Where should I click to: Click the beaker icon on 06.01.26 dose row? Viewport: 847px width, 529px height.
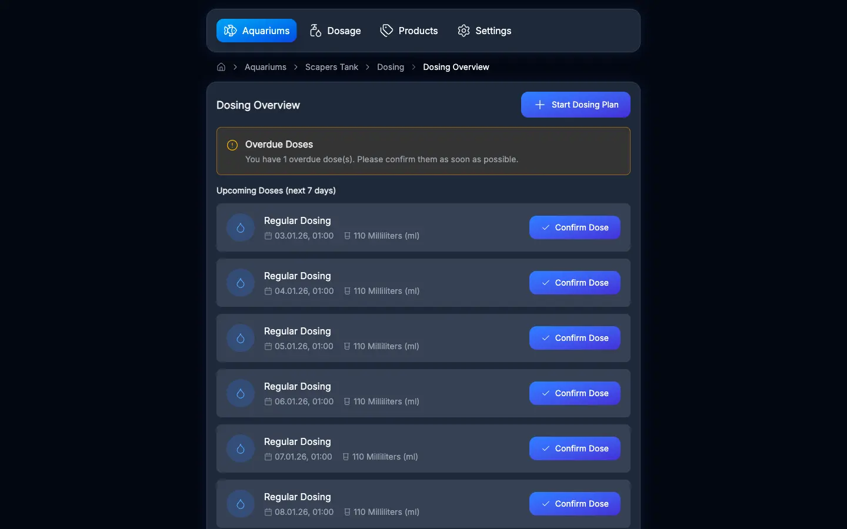[x=347, y=401]
